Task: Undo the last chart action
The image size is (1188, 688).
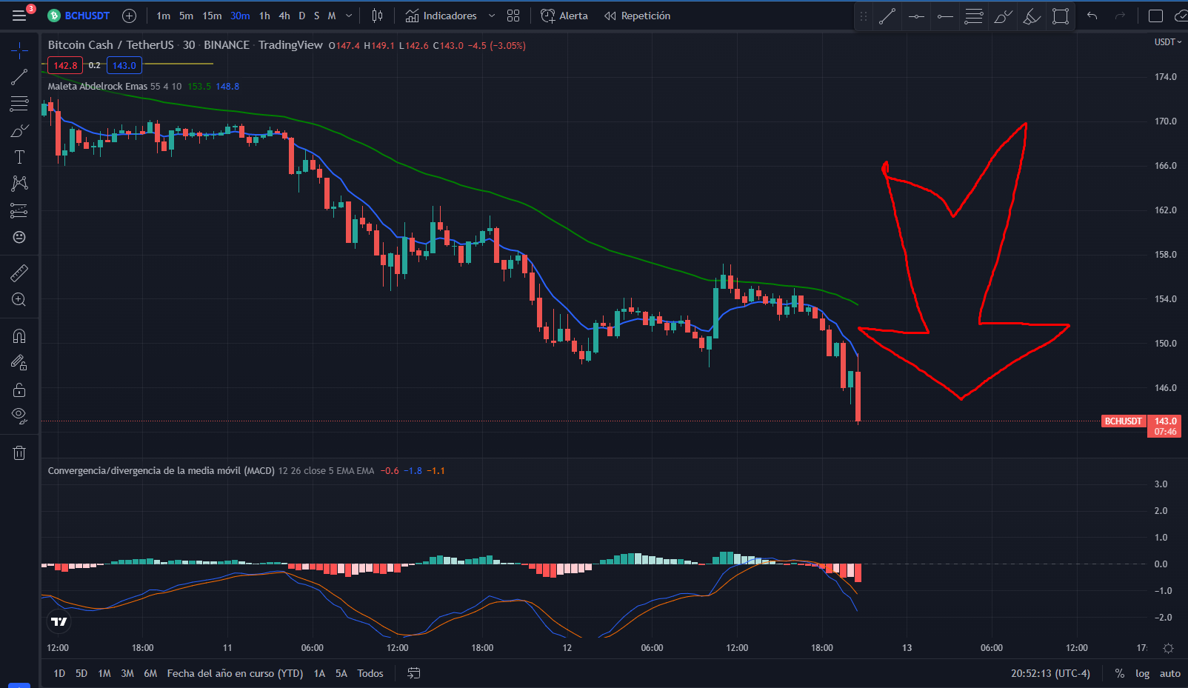Action: click(1092, 16)
